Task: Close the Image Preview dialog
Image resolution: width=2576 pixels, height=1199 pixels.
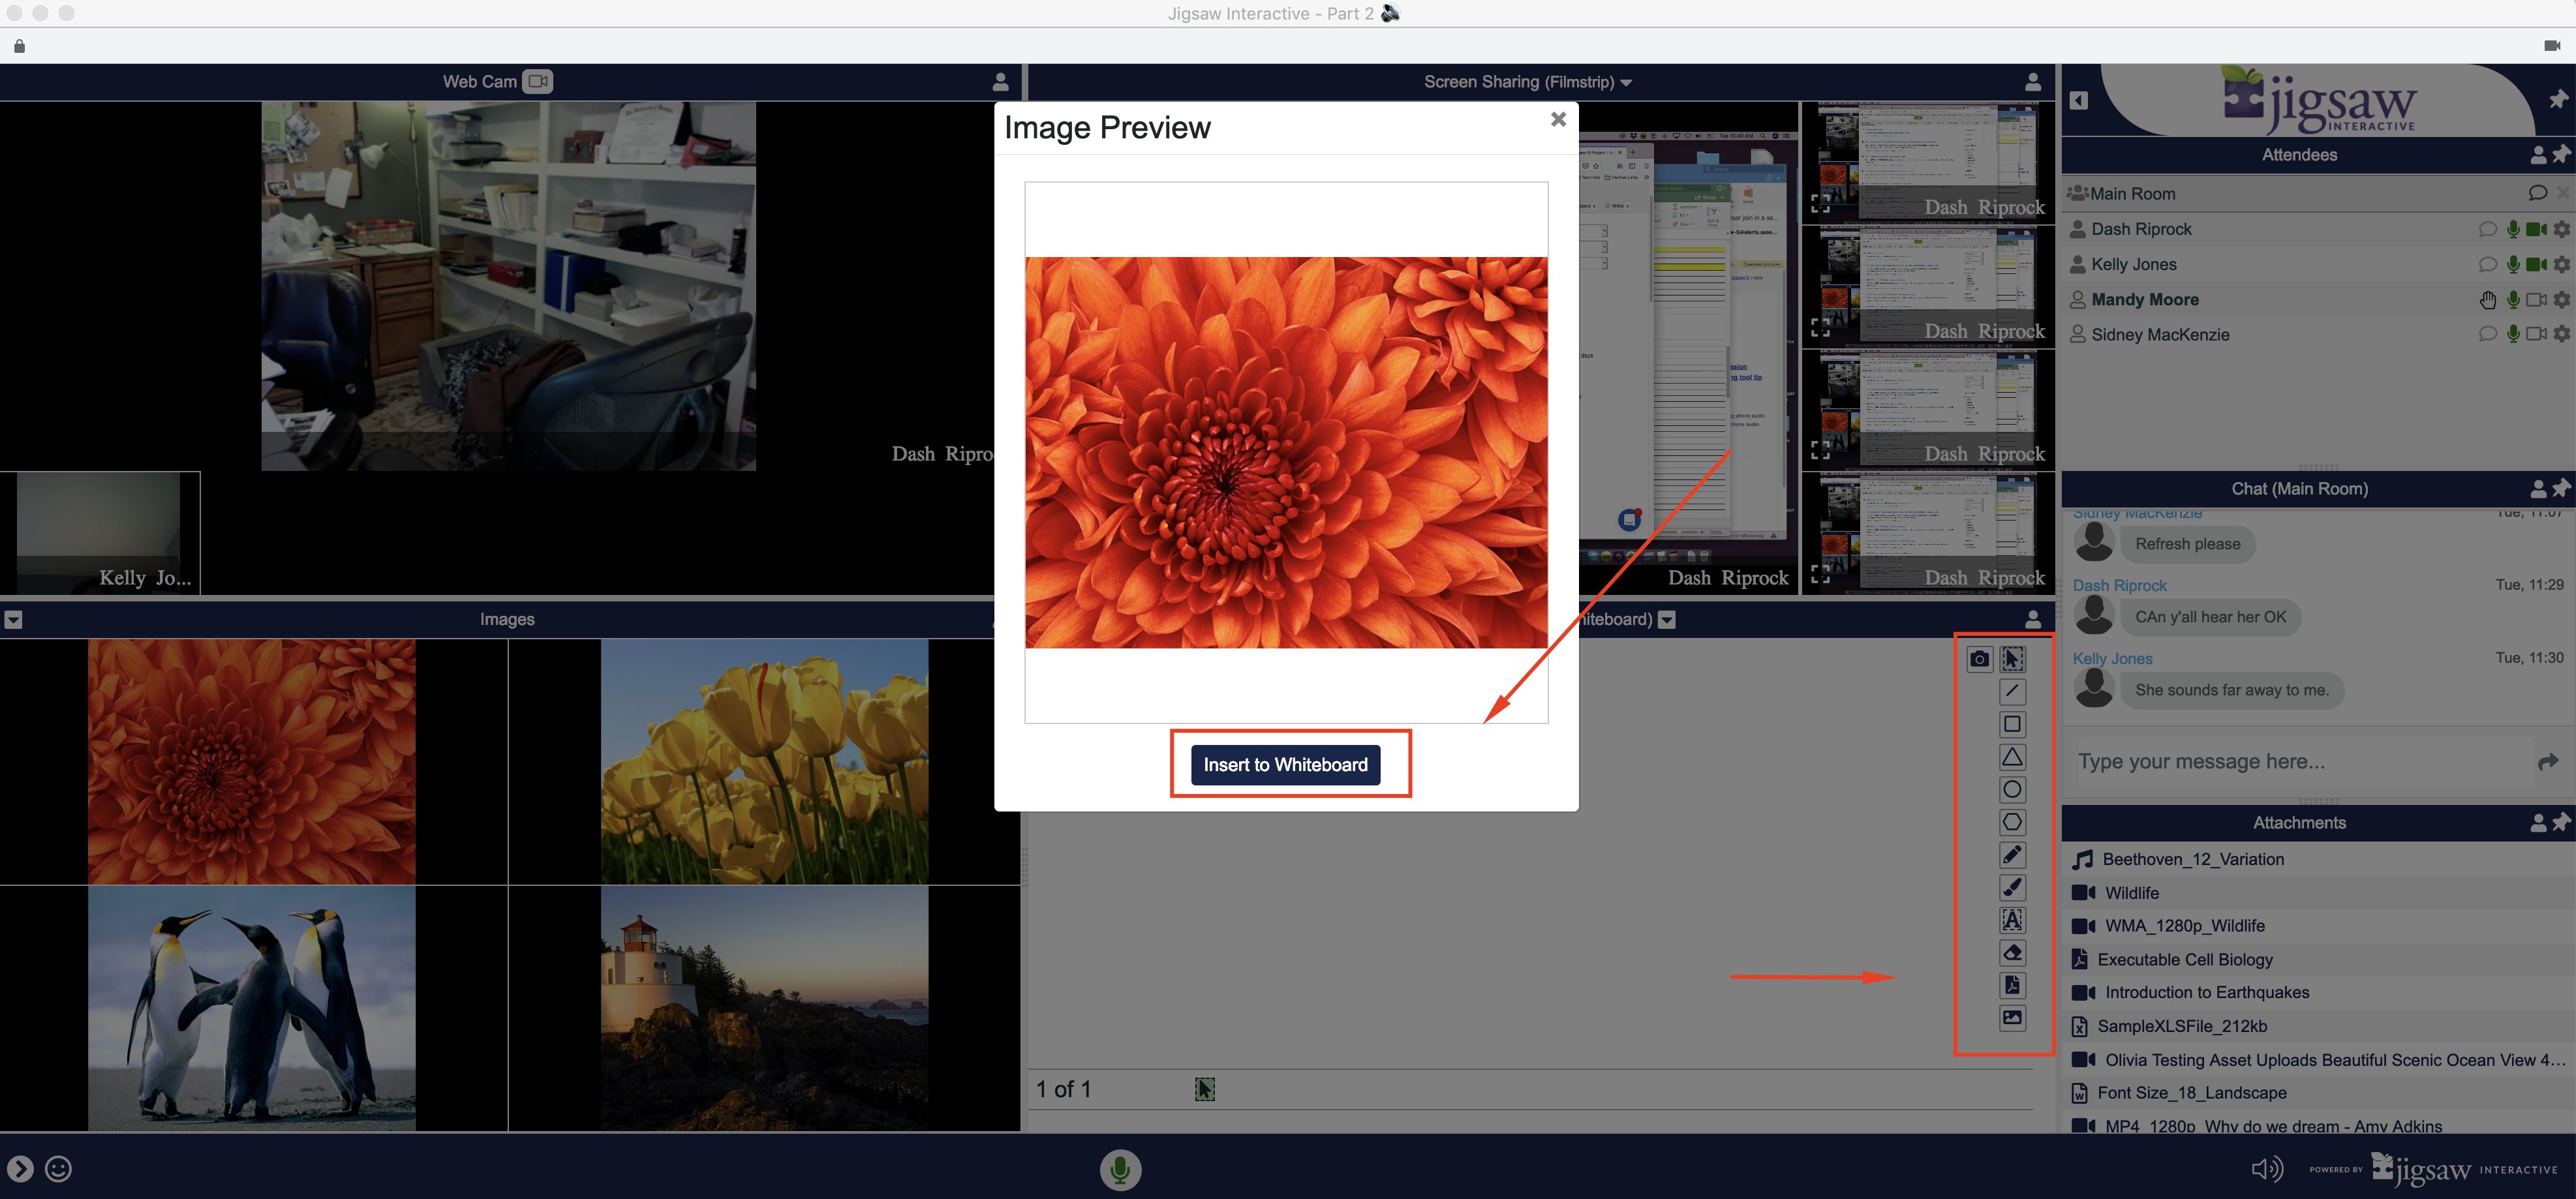Action: (1558, 120)
